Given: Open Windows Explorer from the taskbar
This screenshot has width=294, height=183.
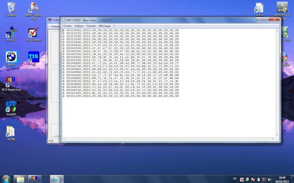Looking at the screenshot, I should [20, 179].
